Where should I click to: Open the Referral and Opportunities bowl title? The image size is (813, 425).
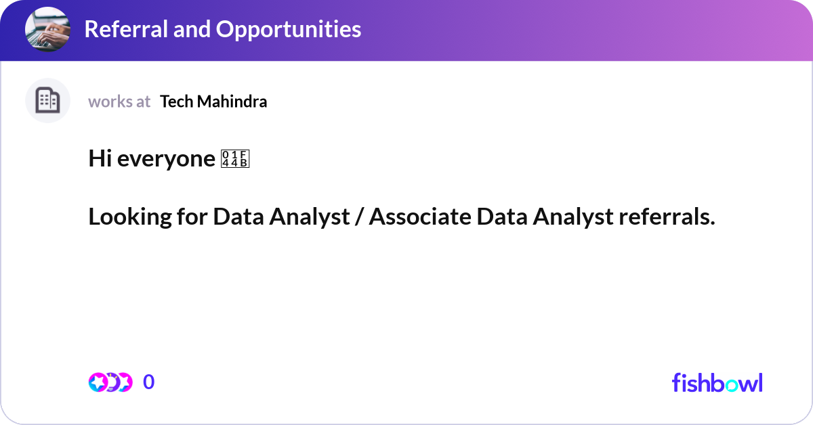coord(222,29)
